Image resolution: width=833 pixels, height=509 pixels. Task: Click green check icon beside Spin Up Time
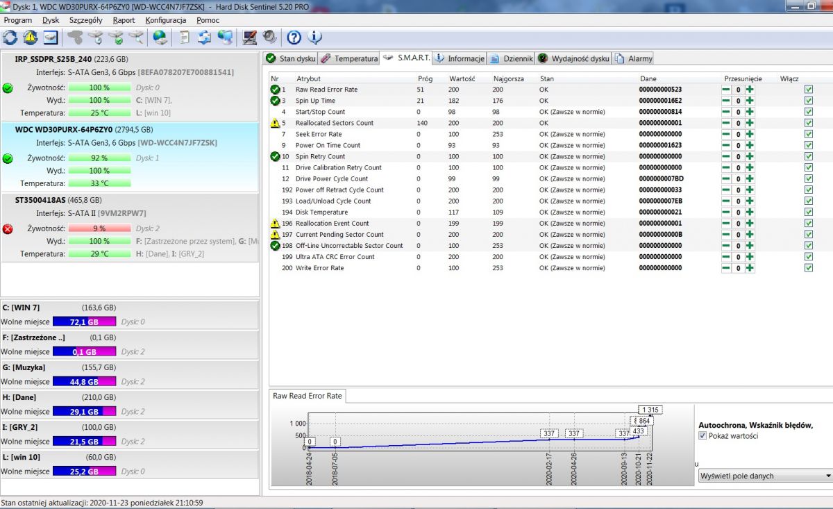[275, 101]
